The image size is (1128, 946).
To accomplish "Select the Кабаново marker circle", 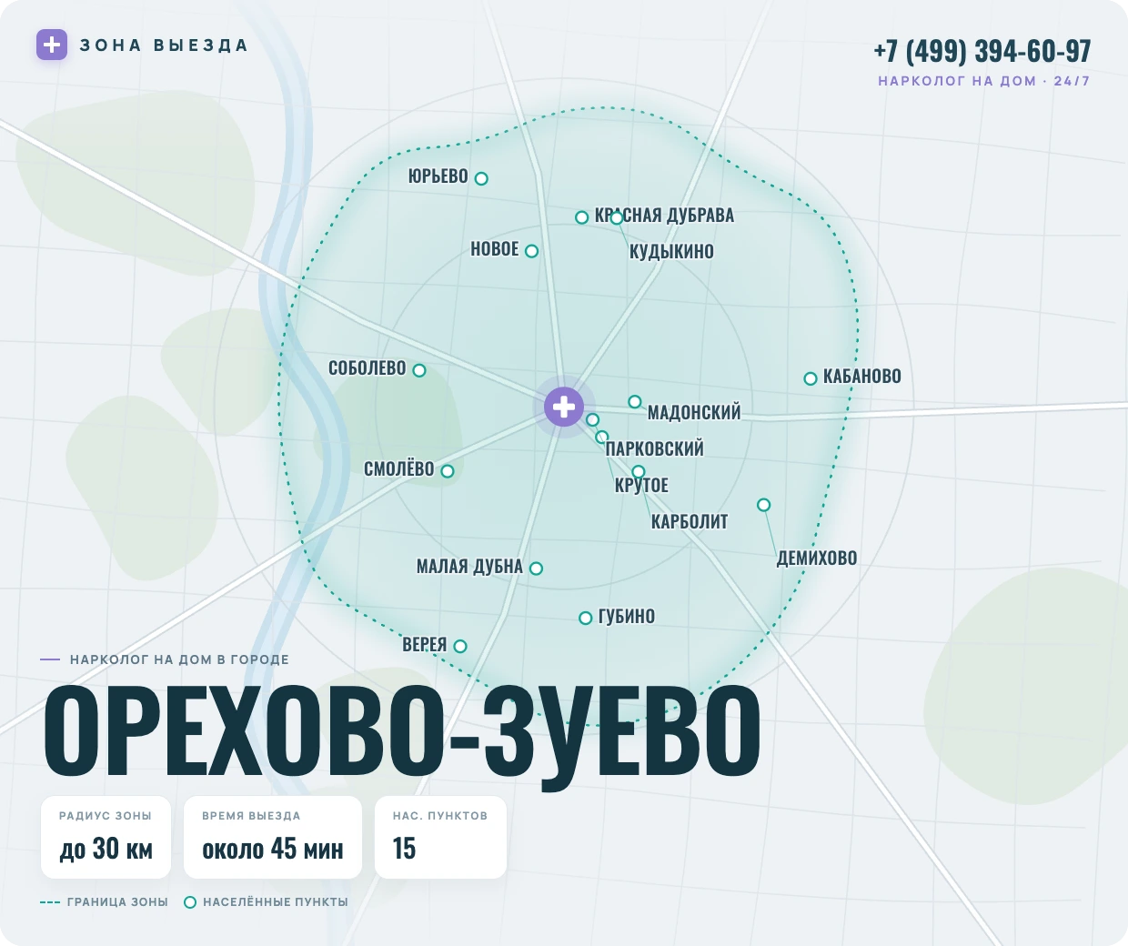I will (x=810, y=378).
